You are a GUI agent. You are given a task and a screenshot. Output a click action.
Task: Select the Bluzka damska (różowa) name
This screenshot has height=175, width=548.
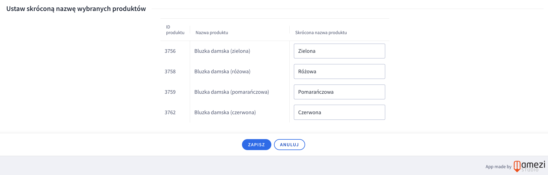pyautogui.click(x=222, y=71)
